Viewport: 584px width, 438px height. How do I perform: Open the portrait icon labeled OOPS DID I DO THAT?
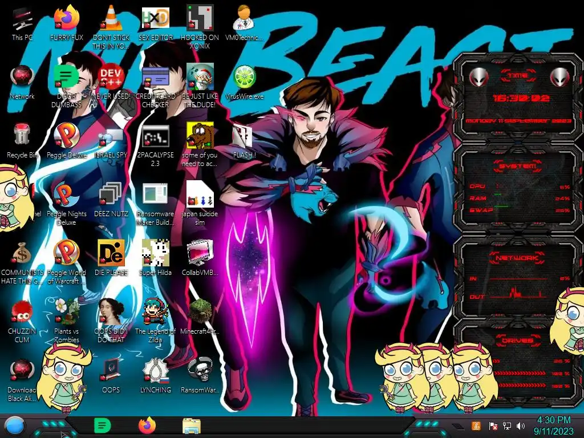(x=111, y=321)
